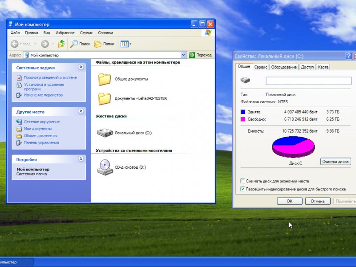
Task: Open Forward button history dropdown arrow
Action: [x=53, y=44]
